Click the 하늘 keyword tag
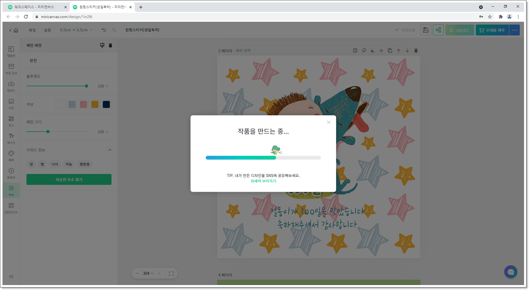 (x=69, y=164)
